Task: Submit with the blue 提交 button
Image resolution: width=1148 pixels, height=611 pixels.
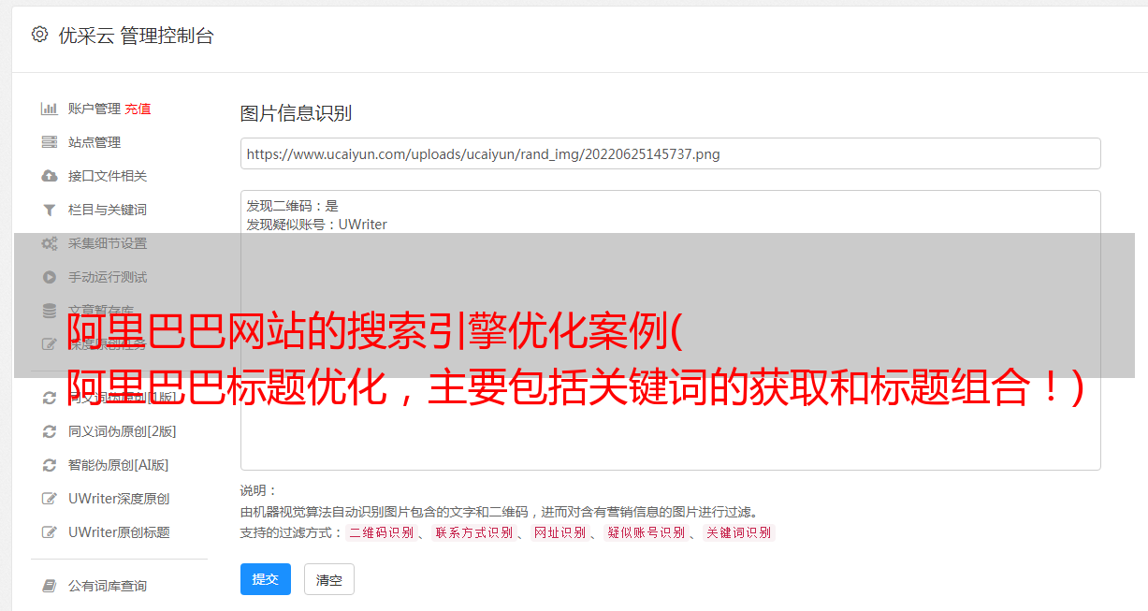Action: [x=266, y=579]
